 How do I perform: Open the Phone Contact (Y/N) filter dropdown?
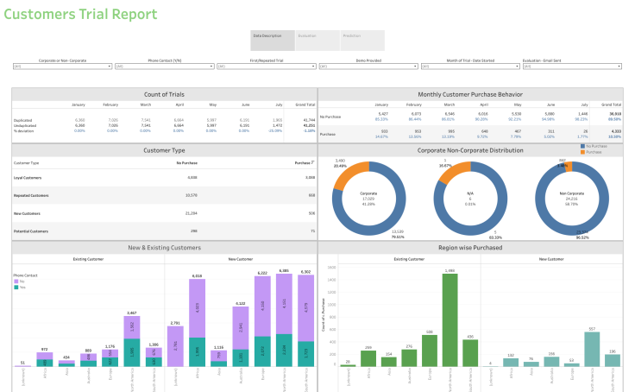(x=165, y=66)
